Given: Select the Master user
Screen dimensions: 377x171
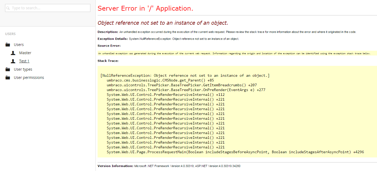Looking at the screenshot, I should coord(25,53).
